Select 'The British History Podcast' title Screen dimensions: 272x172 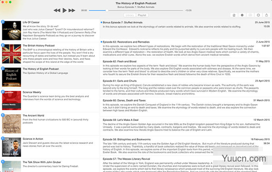point(39,46)
